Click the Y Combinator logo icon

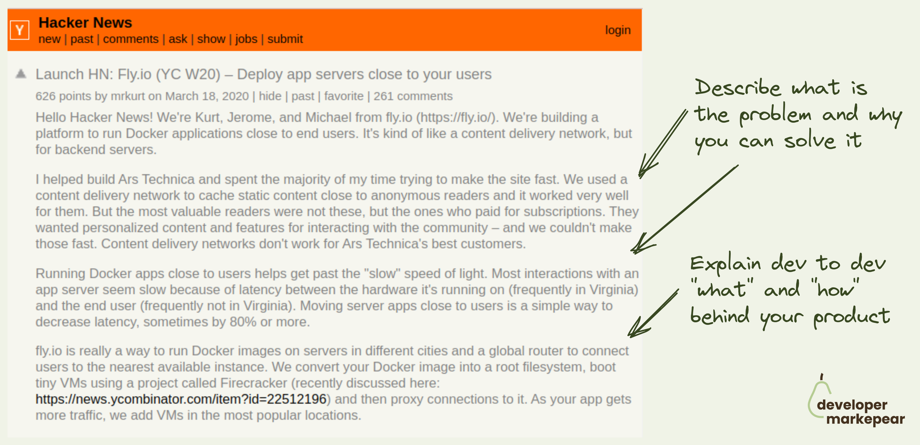(x=20, y=30)
